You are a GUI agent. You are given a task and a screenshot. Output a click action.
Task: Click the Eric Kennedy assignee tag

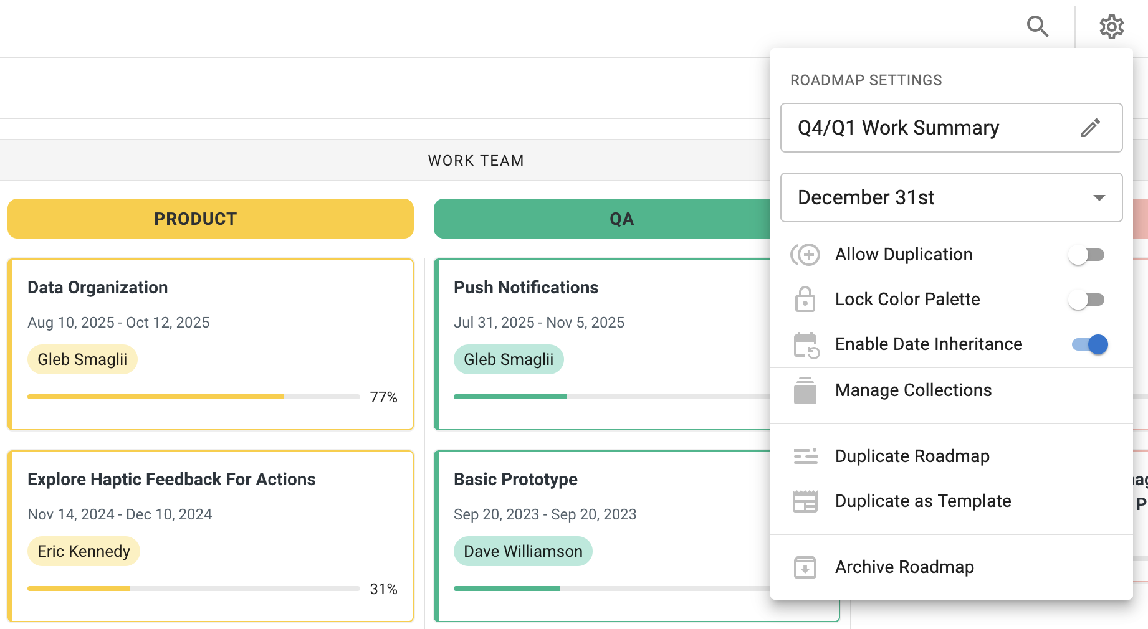point(84,551)
